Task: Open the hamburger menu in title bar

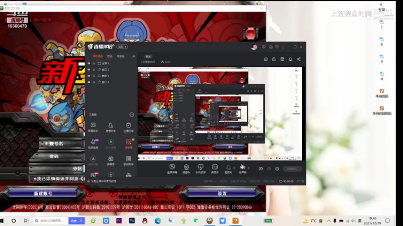Action: 283,47
